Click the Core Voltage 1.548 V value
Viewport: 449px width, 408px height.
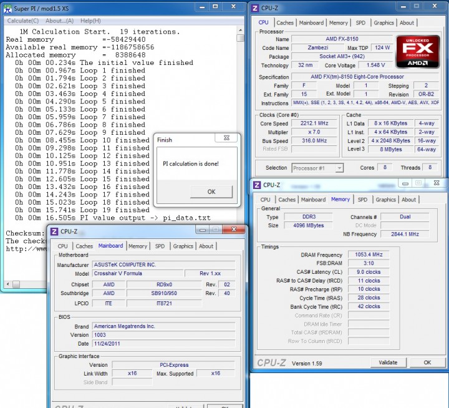[x=375, y=66]
